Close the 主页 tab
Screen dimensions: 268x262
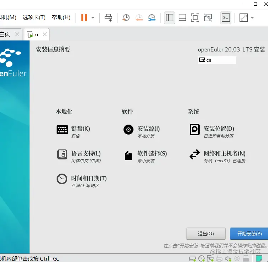17,34
